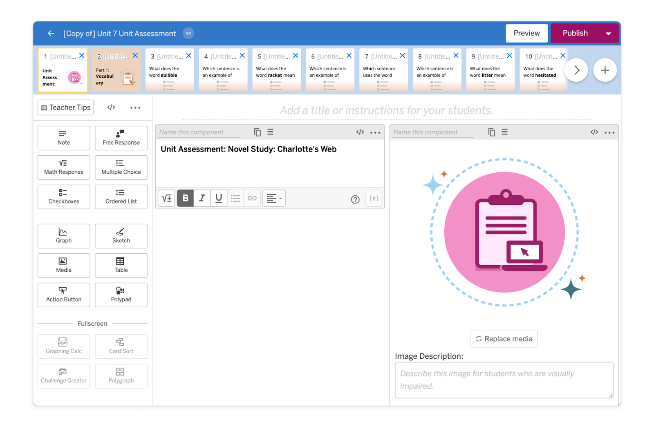
Task: Insert a Graph component
Action: [x=63, y=236]
